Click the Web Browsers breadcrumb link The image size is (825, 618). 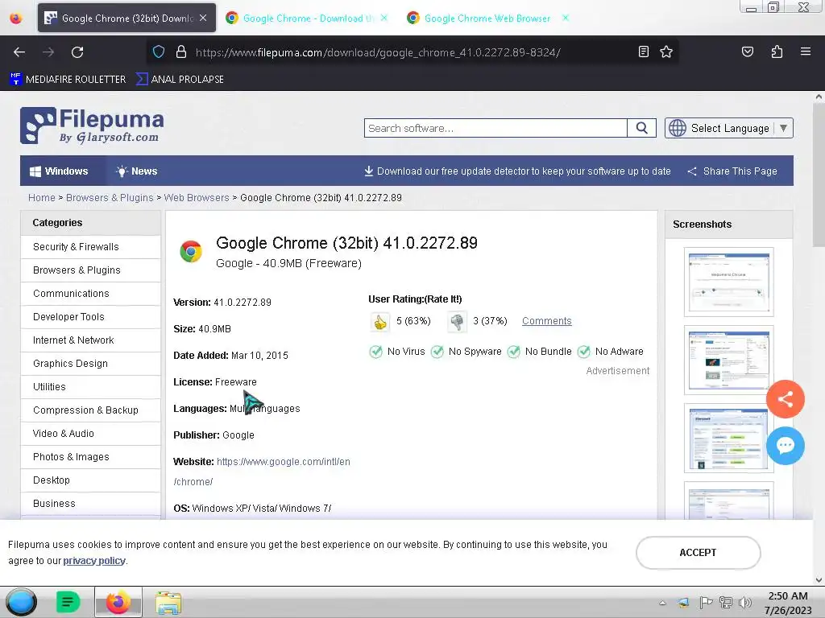[x=197, y=198]
